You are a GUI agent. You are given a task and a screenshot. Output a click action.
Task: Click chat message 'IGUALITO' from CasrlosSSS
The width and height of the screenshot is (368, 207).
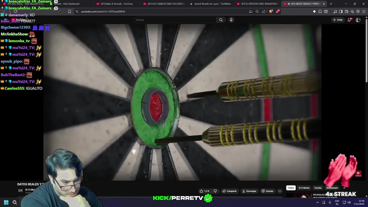[34, 88]
